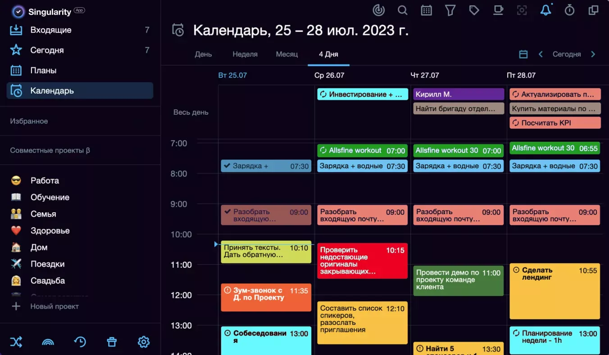Open Свадьба project
This screenshot has width=609, height=355.
(47, 280)
